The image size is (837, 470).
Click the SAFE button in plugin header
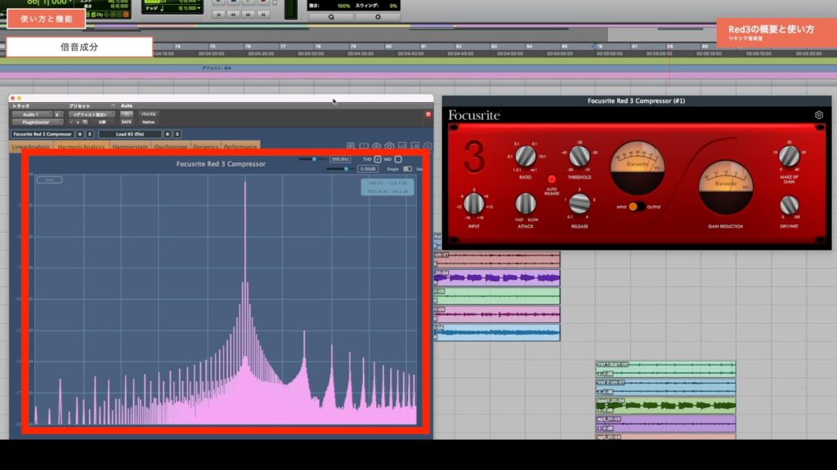coord(127,122)
